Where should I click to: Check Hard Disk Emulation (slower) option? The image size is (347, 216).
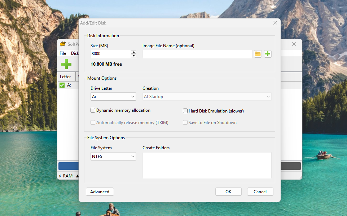click(x=185, y=111)
